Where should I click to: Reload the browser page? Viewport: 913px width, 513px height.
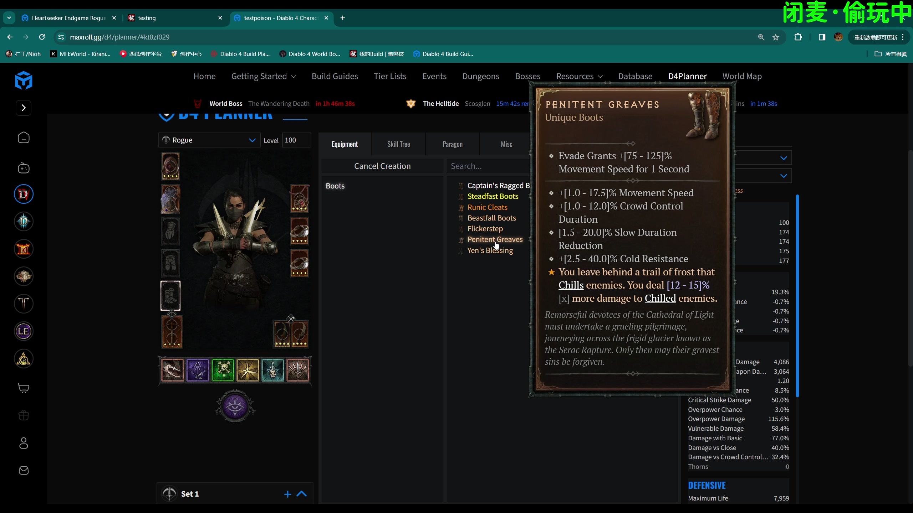[42, 37]
